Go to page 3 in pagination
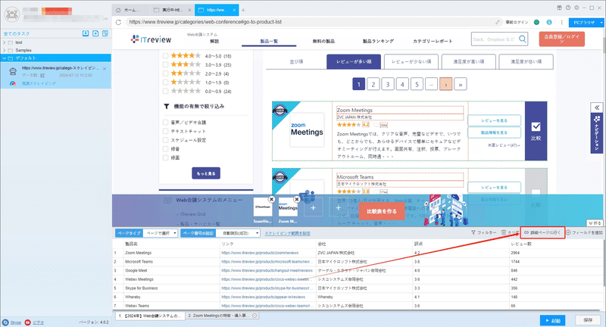This screenshot has width=606, height=327. click(388, 84)
